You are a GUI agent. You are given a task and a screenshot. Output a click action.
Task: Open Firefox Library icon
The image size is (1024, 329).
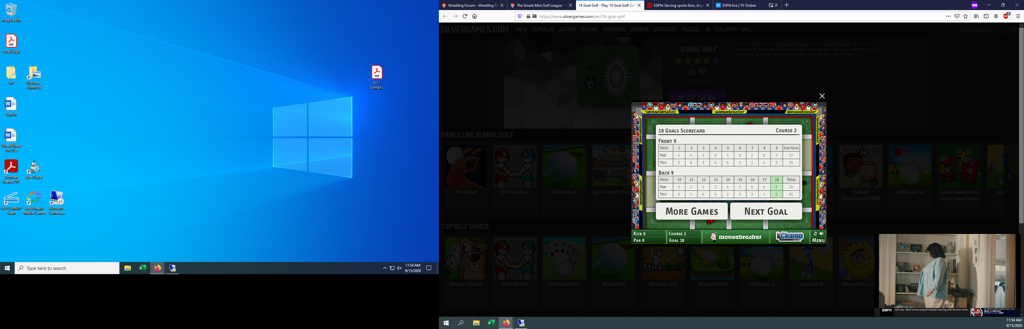pos(976,16)
